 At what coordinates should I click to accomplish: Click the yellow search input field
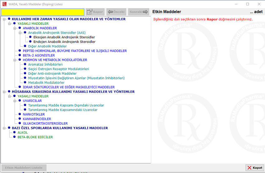tap(43, 12)
